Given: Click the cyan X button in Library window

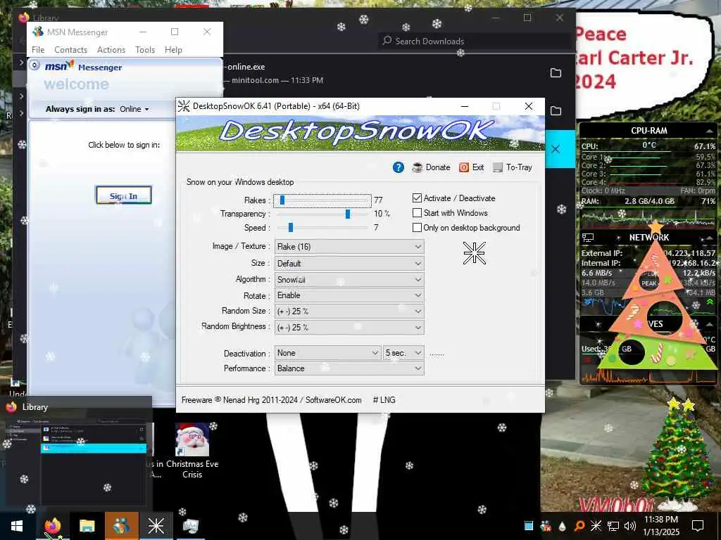Looking at the screenshot, I should (x=556, y=149).
